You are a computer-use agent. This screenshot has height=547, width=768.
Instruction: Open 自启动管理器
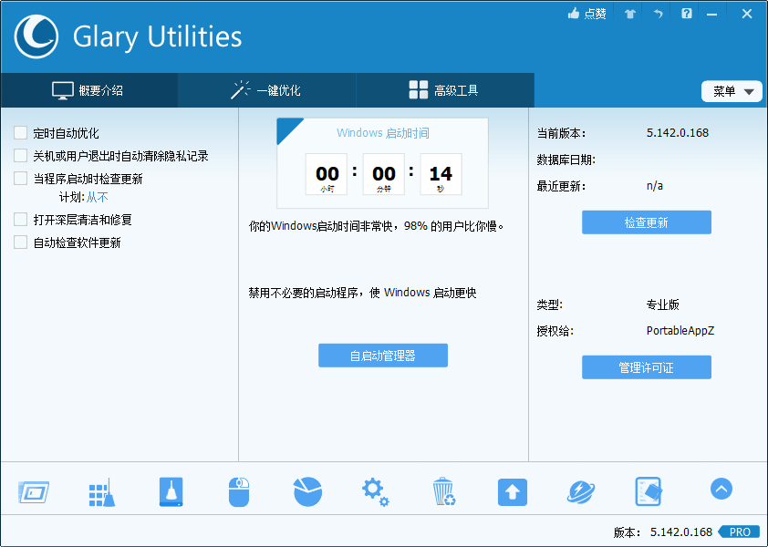(382, 355)
